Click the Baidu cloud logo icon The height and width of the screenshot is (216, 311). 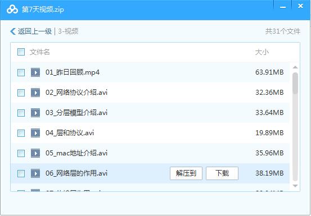tap(12, 10)
